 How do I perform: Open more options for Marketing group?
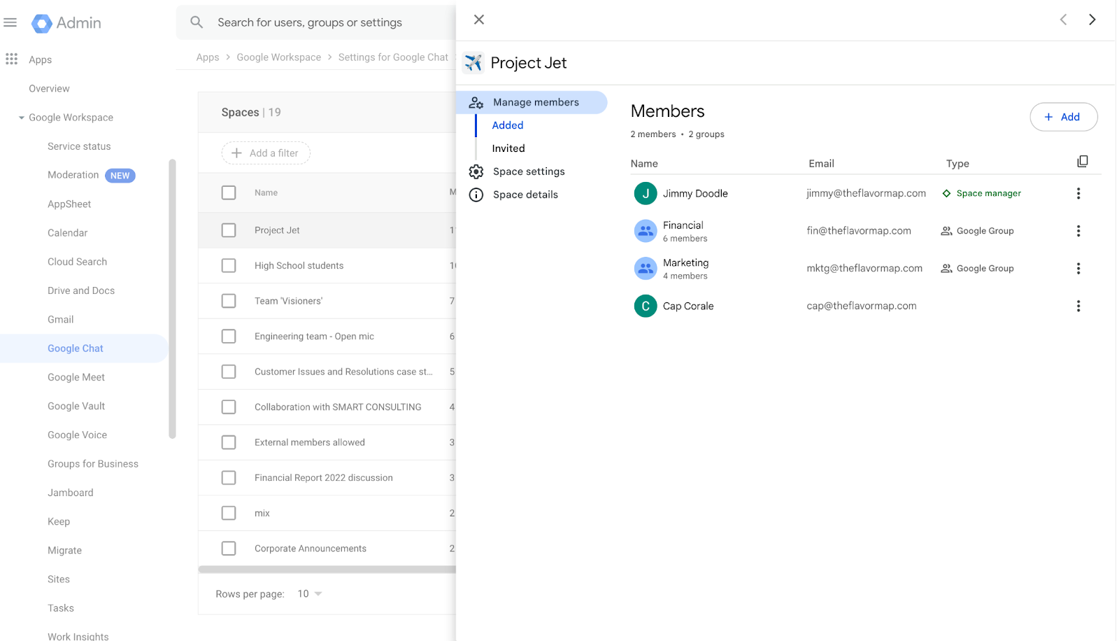(x=1078, y=268)
